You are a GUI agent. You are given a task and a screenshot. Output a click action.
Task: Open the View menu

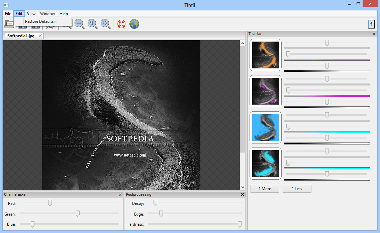click(x=31, y=14)
